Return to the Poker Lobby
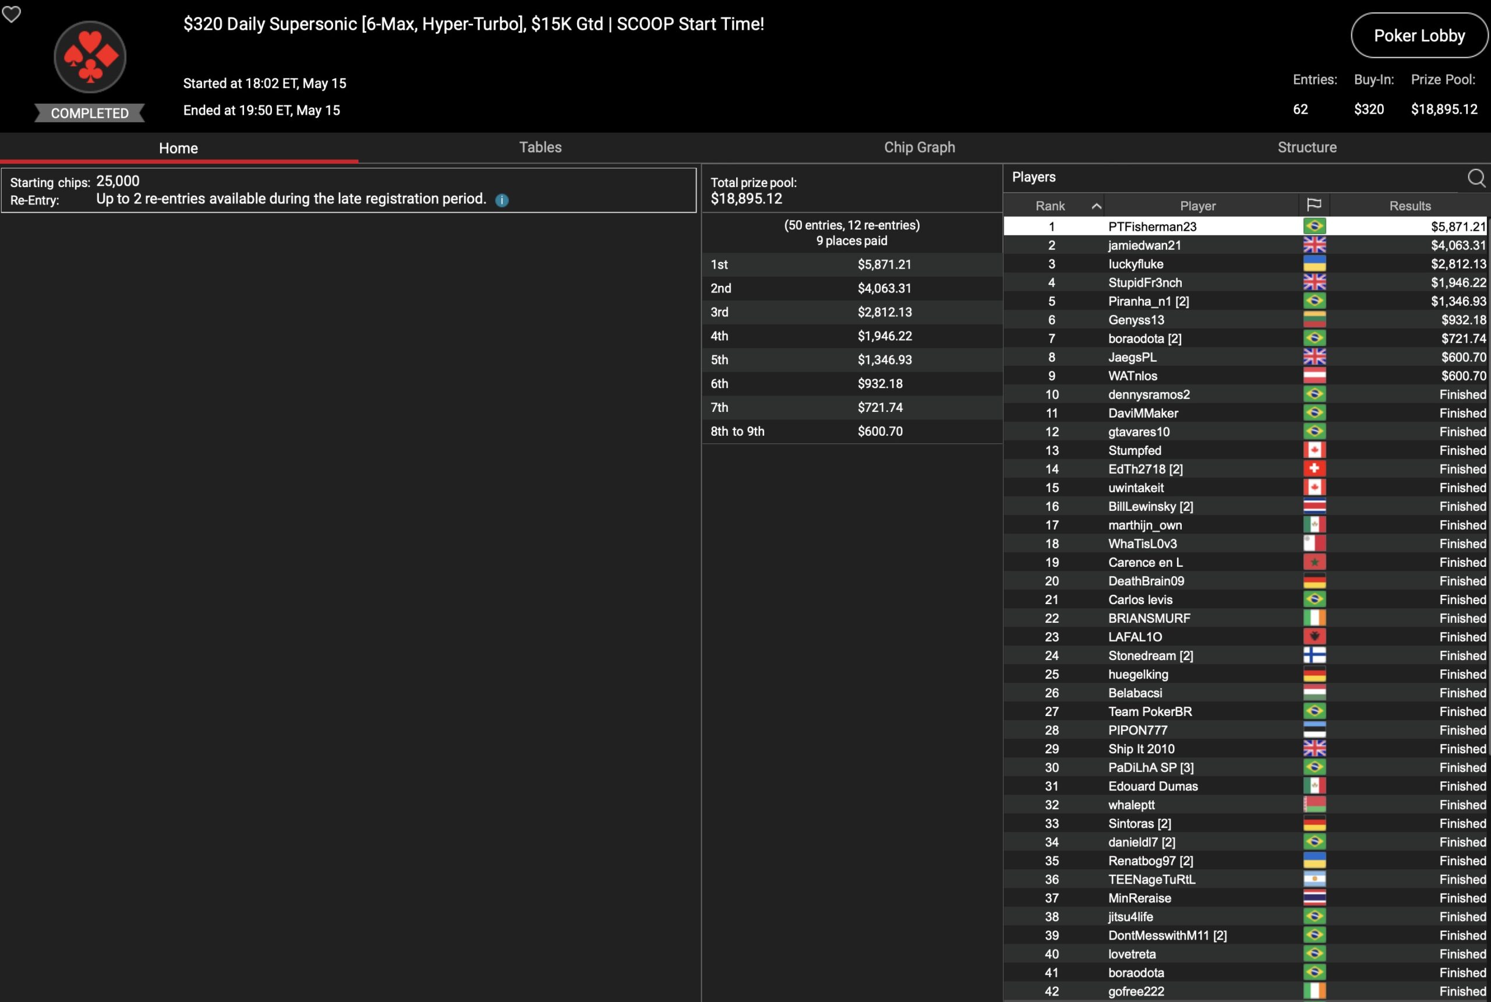The height and width of the screenshot is (1002, 1491). click(1419, 36)
